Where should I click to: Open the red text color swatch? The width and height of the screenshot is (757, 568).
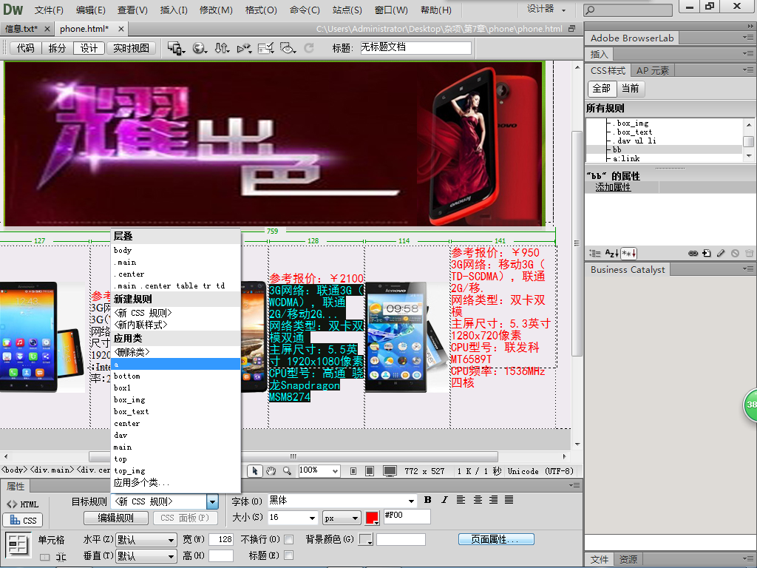tap(373, 518)
